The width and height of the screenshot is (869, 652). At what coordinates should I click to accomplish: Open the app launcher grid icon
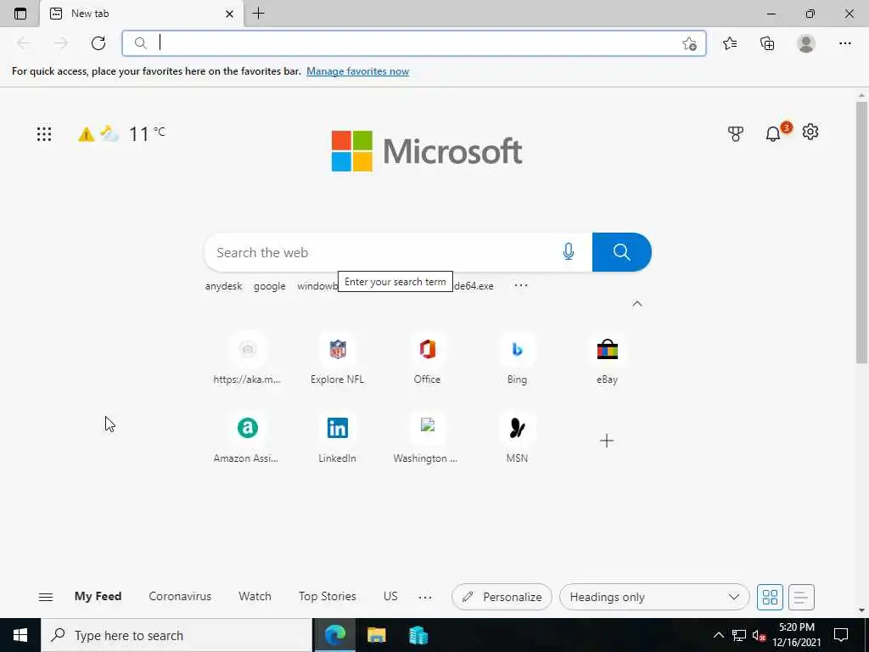(44, 133)
